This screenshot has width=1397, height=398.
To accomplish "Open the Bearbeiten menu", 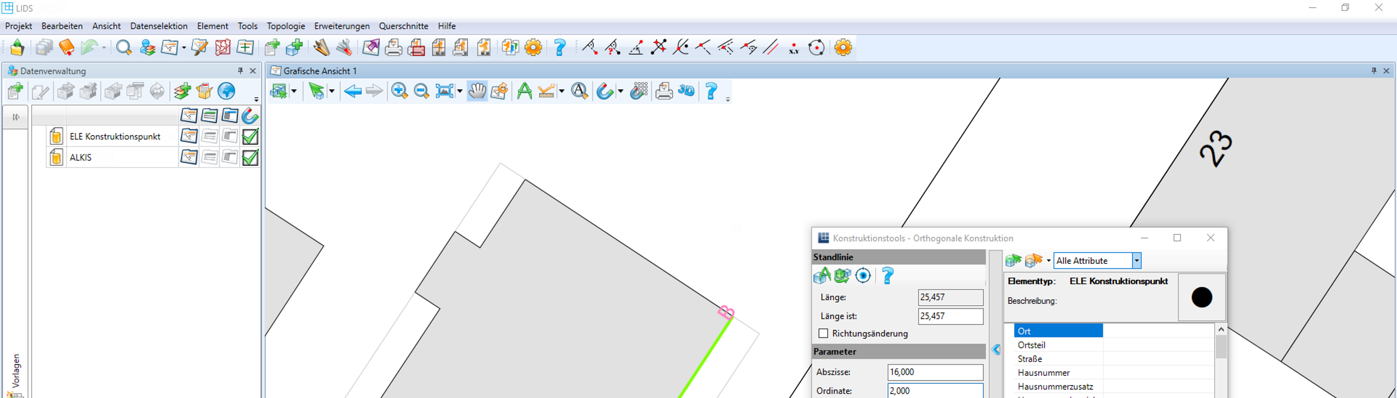I will click(62, 26).
